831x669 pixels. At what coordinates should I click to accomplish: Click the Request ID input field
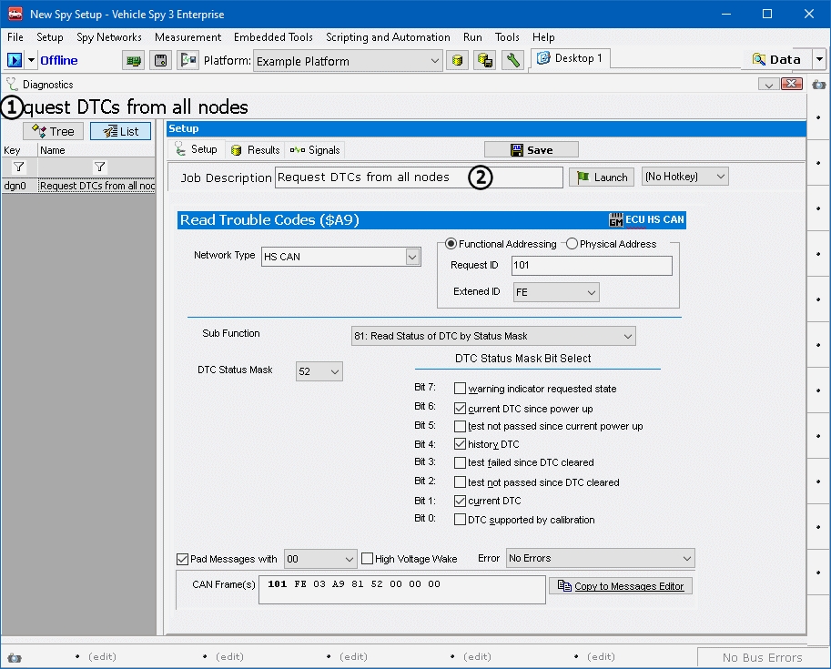point(592,266)
